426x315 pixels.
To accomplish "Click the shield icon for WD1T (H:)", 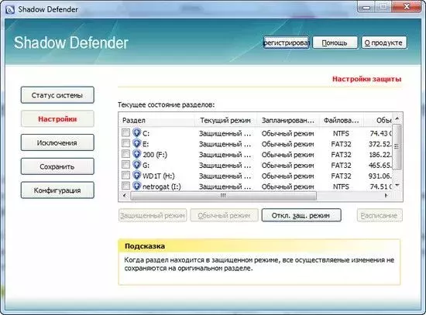I will [x=136, y=176].
